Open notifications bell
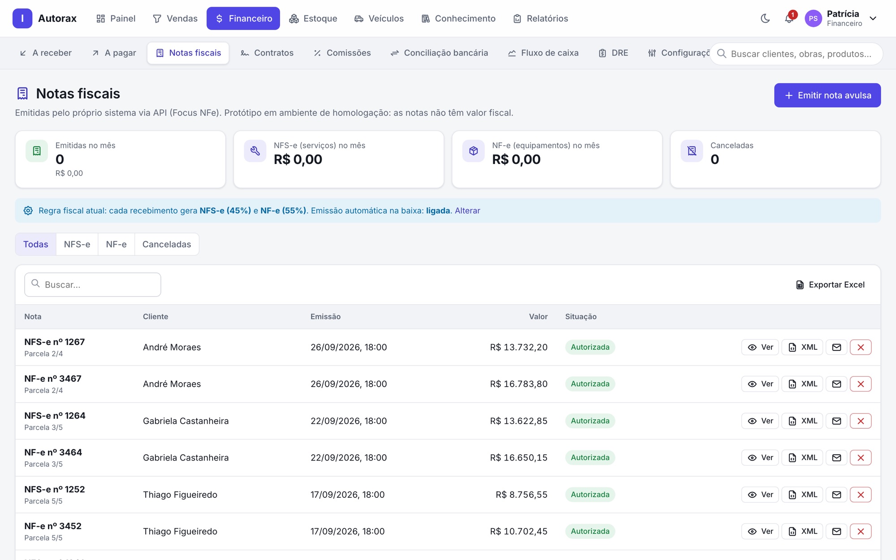 click(x=789, y=18)
